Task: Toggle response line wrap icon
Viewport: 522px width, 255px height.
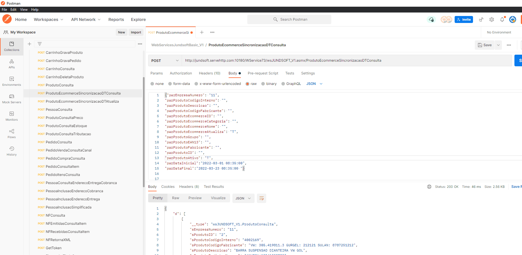Action: [x=262, y=198]
